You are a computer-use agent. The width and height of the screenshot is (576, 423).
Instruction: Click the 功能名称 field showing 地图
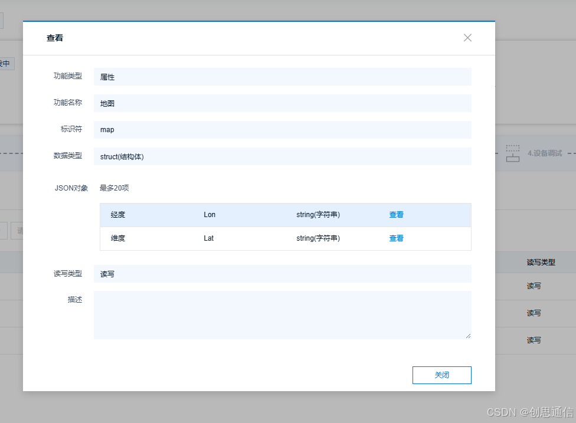pos(283,103)
